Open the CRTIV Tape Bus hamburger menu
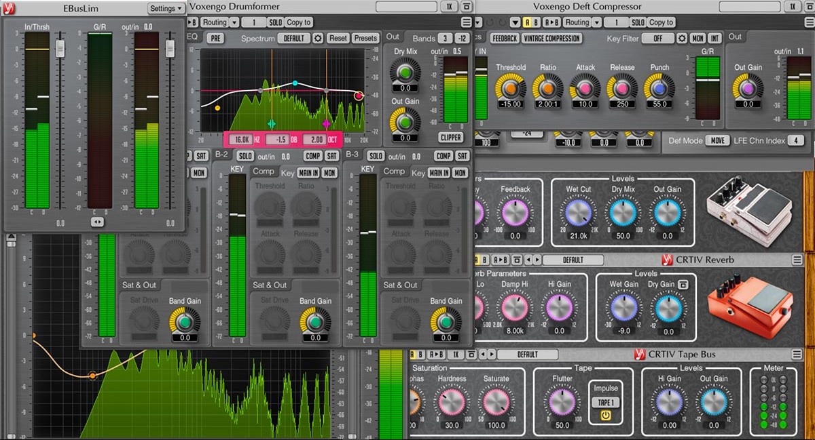Image resolution: width=815 pixels, height=440 pixels. (797, 354)
